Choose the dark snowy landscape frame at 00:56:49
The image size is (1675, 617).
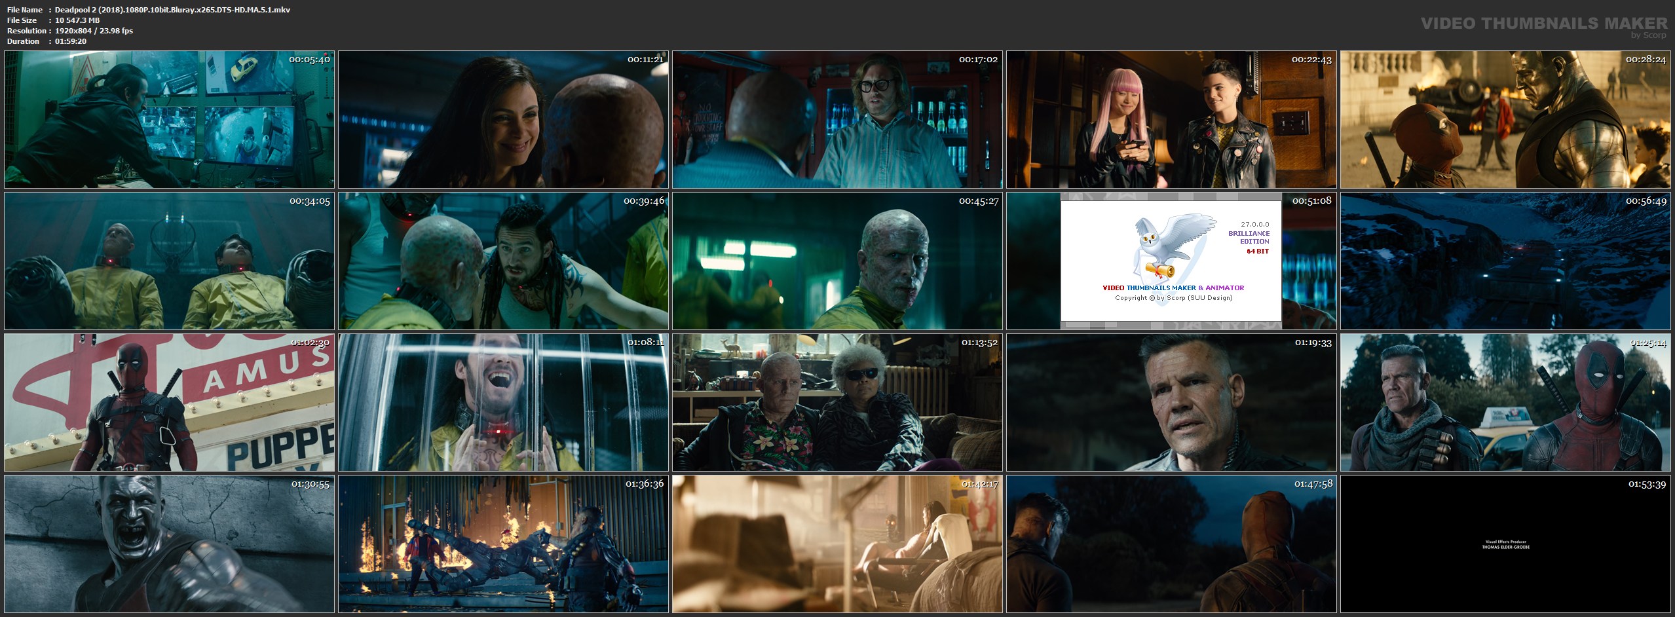tap(1505, 261)
